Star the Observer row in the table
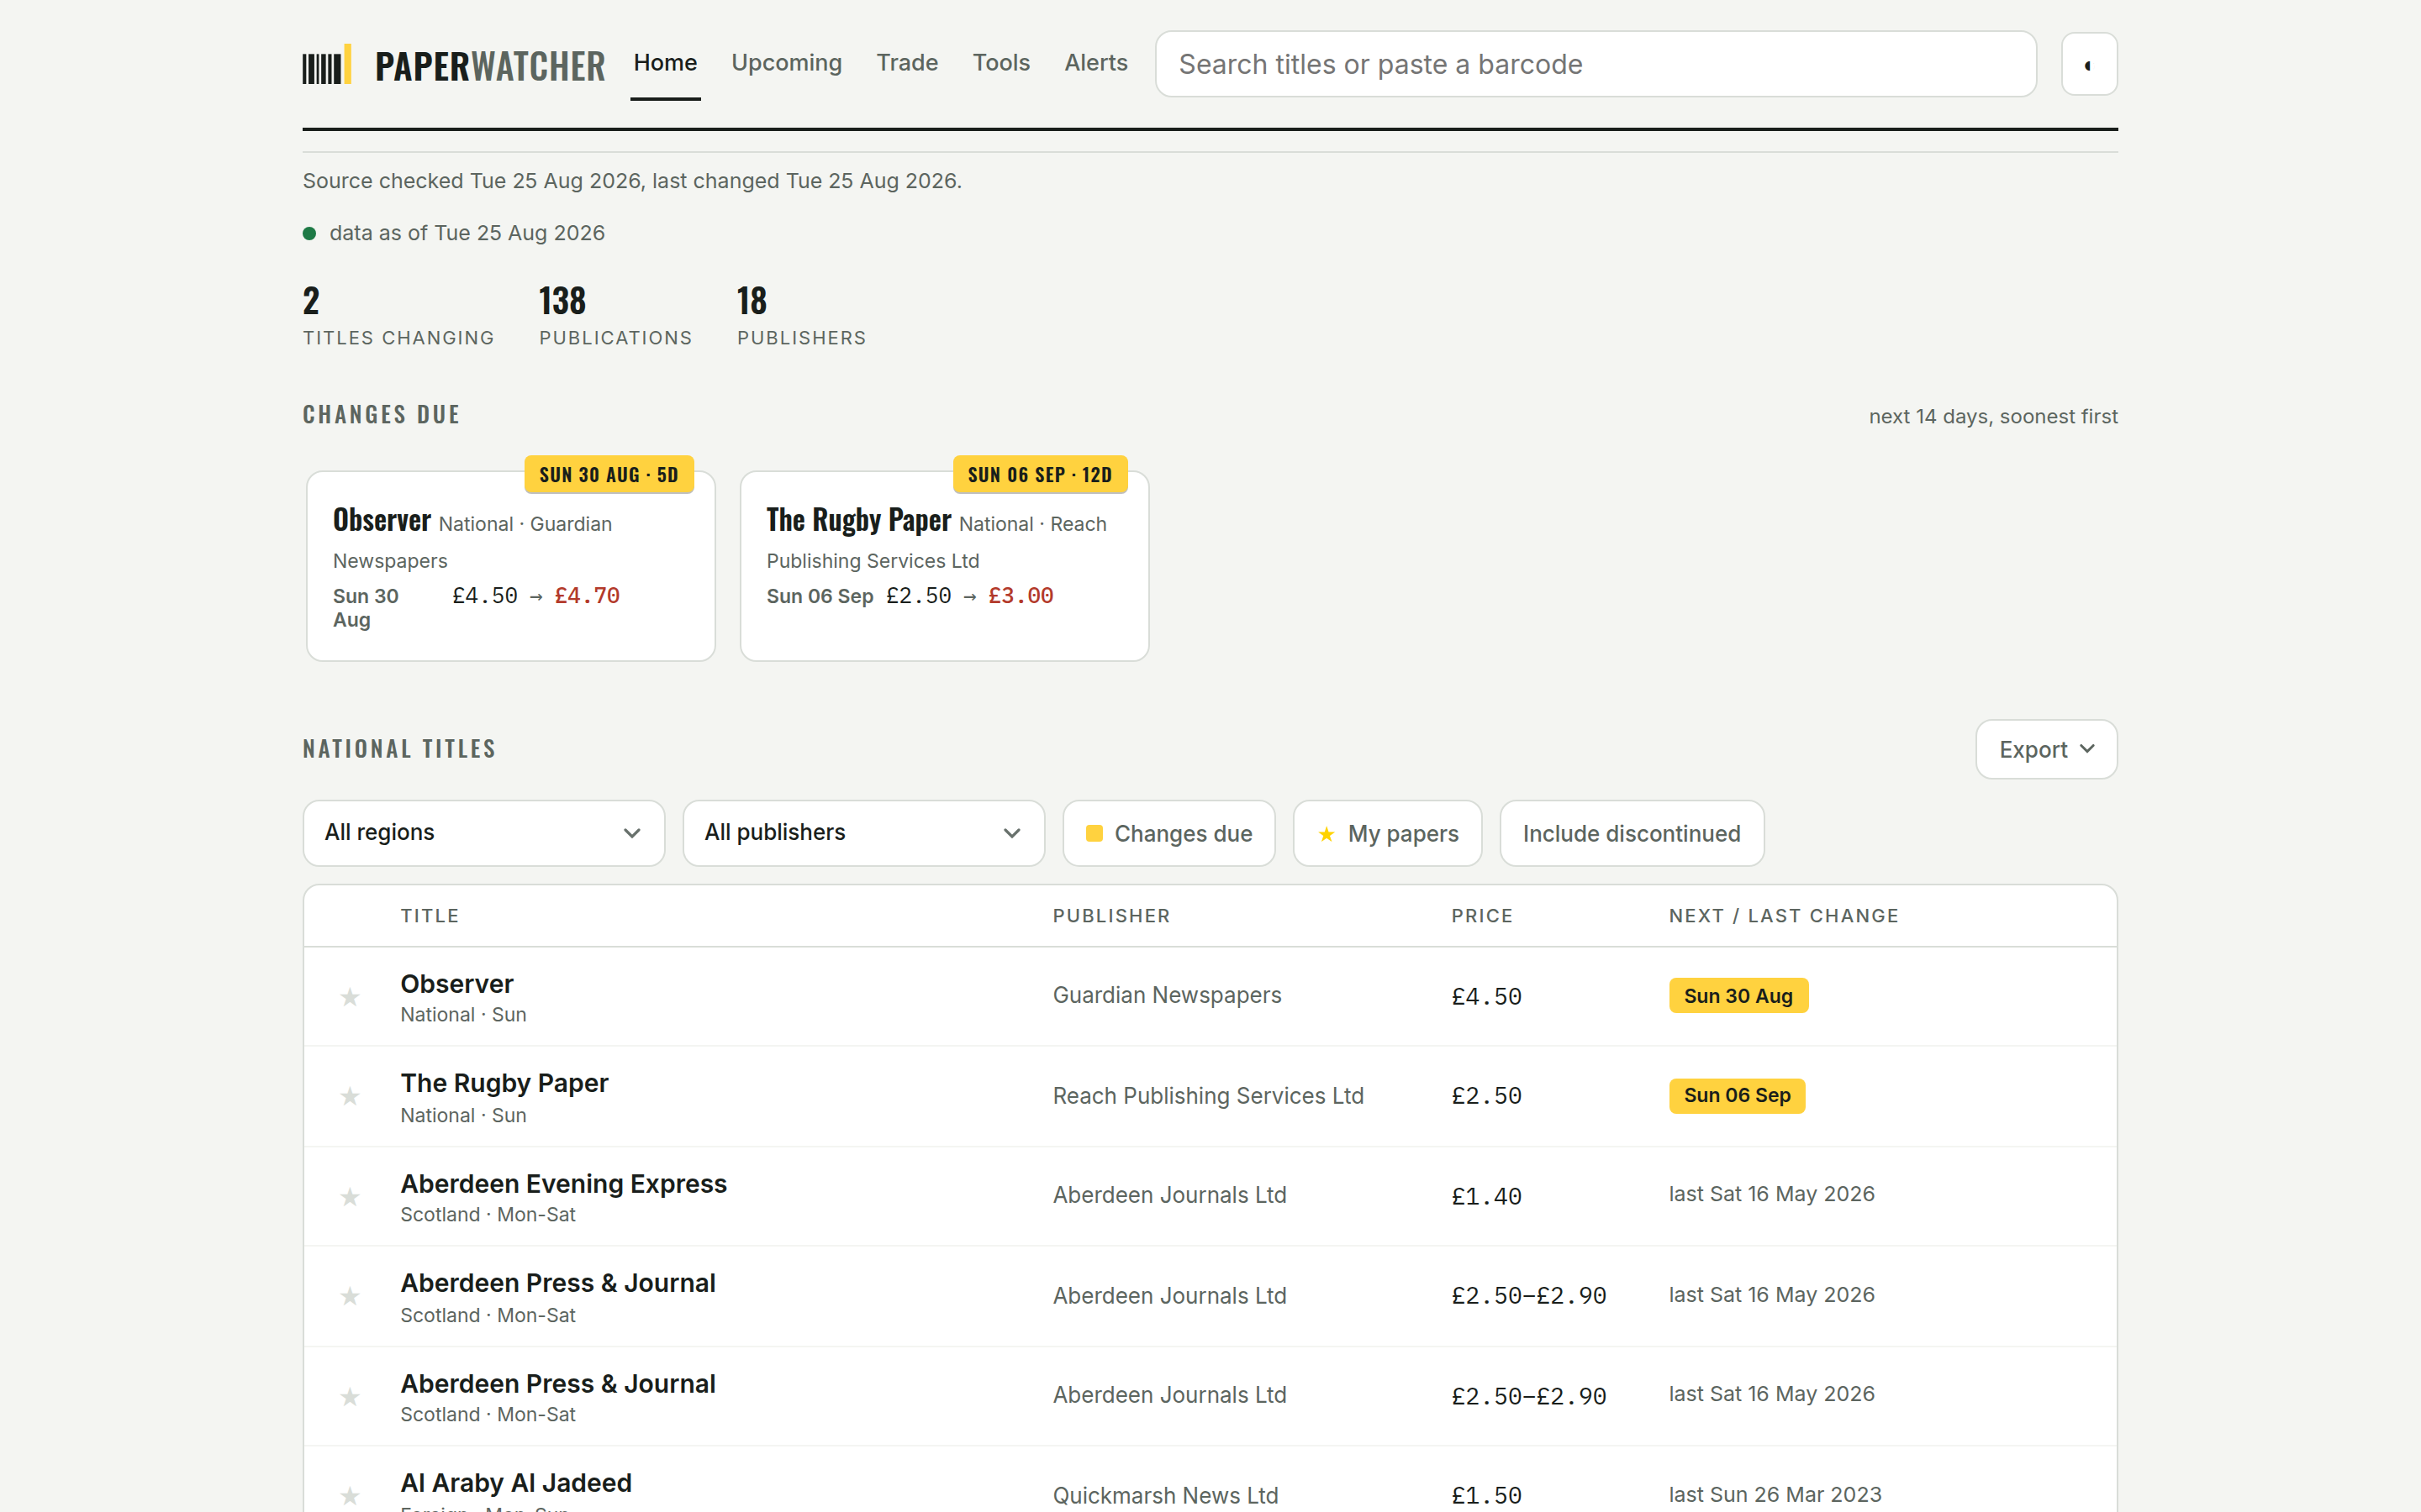 (x=351, y=997)
